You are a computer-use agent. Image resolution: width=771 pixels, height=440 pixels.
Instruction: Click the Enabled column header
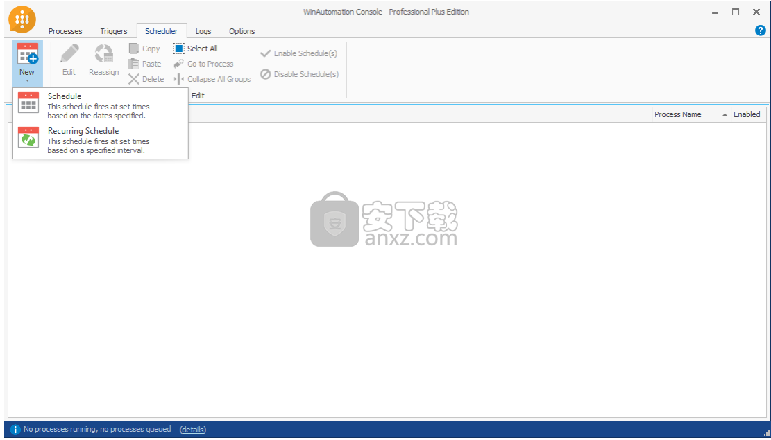749,114
